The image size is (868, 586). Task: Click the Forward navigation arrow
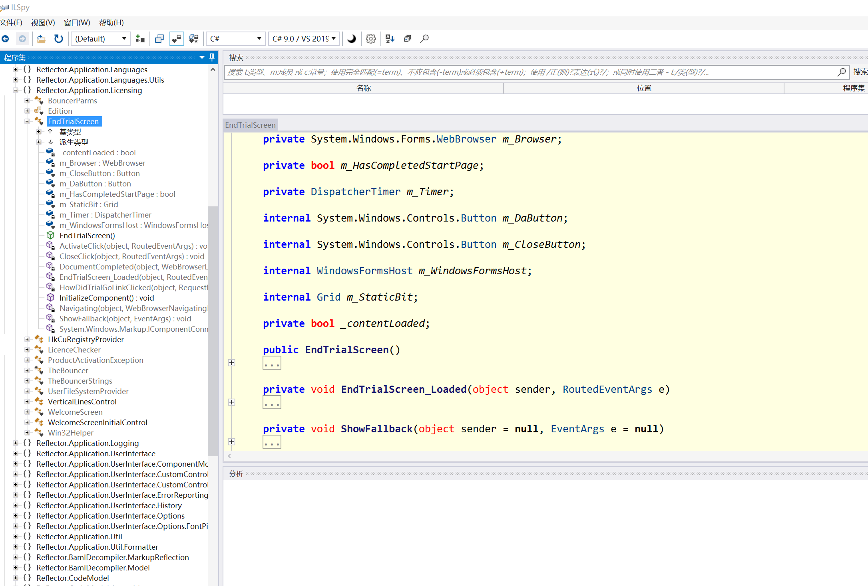[x=22, y=39]
